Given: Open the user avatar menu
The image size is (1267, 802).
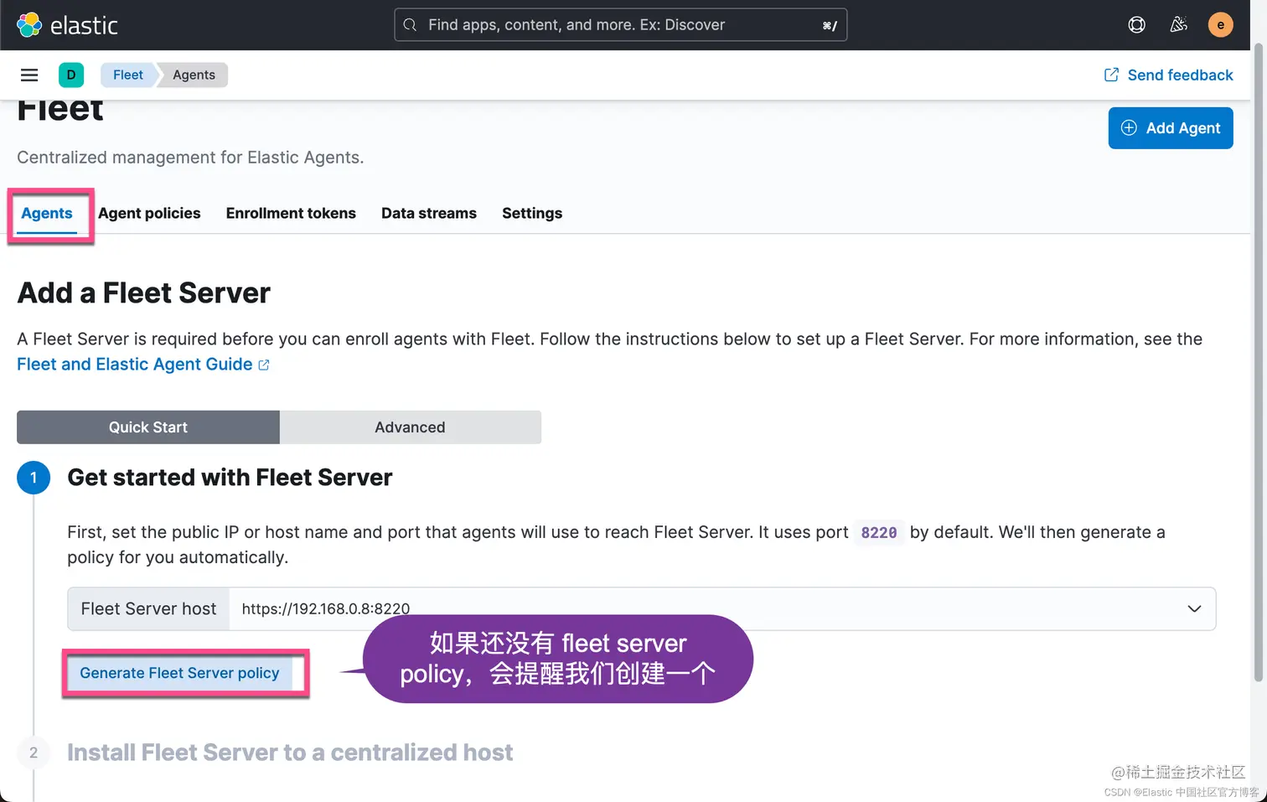Looking at the screenshot, I should [1220, 25].
